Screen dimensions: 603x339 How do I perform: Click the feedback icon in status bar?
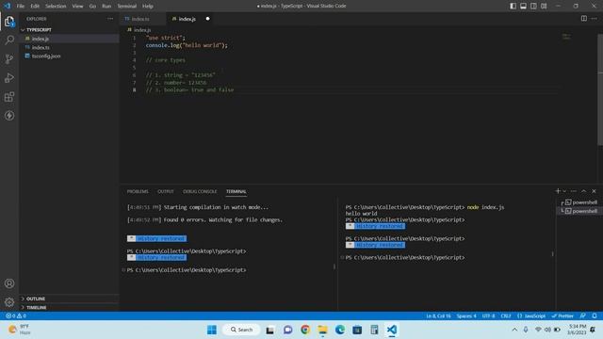(583, 315)
